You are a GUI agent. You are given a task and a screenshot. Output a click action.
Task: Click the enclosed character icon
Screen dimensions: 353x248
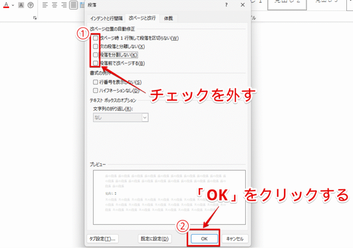coord(31,5)
